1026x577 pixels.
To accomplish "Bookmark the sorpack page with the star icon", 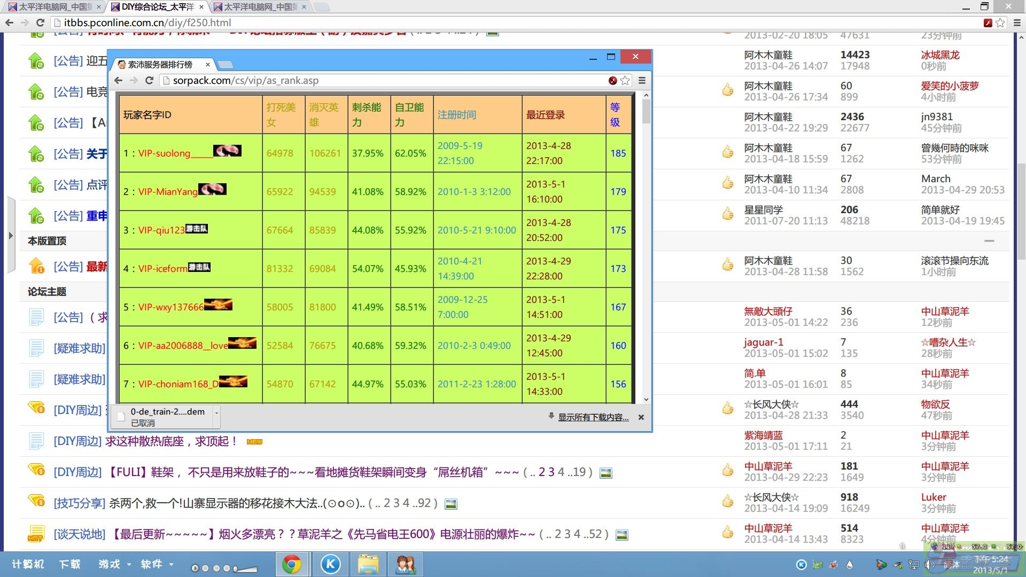I will tap(625, 81).
